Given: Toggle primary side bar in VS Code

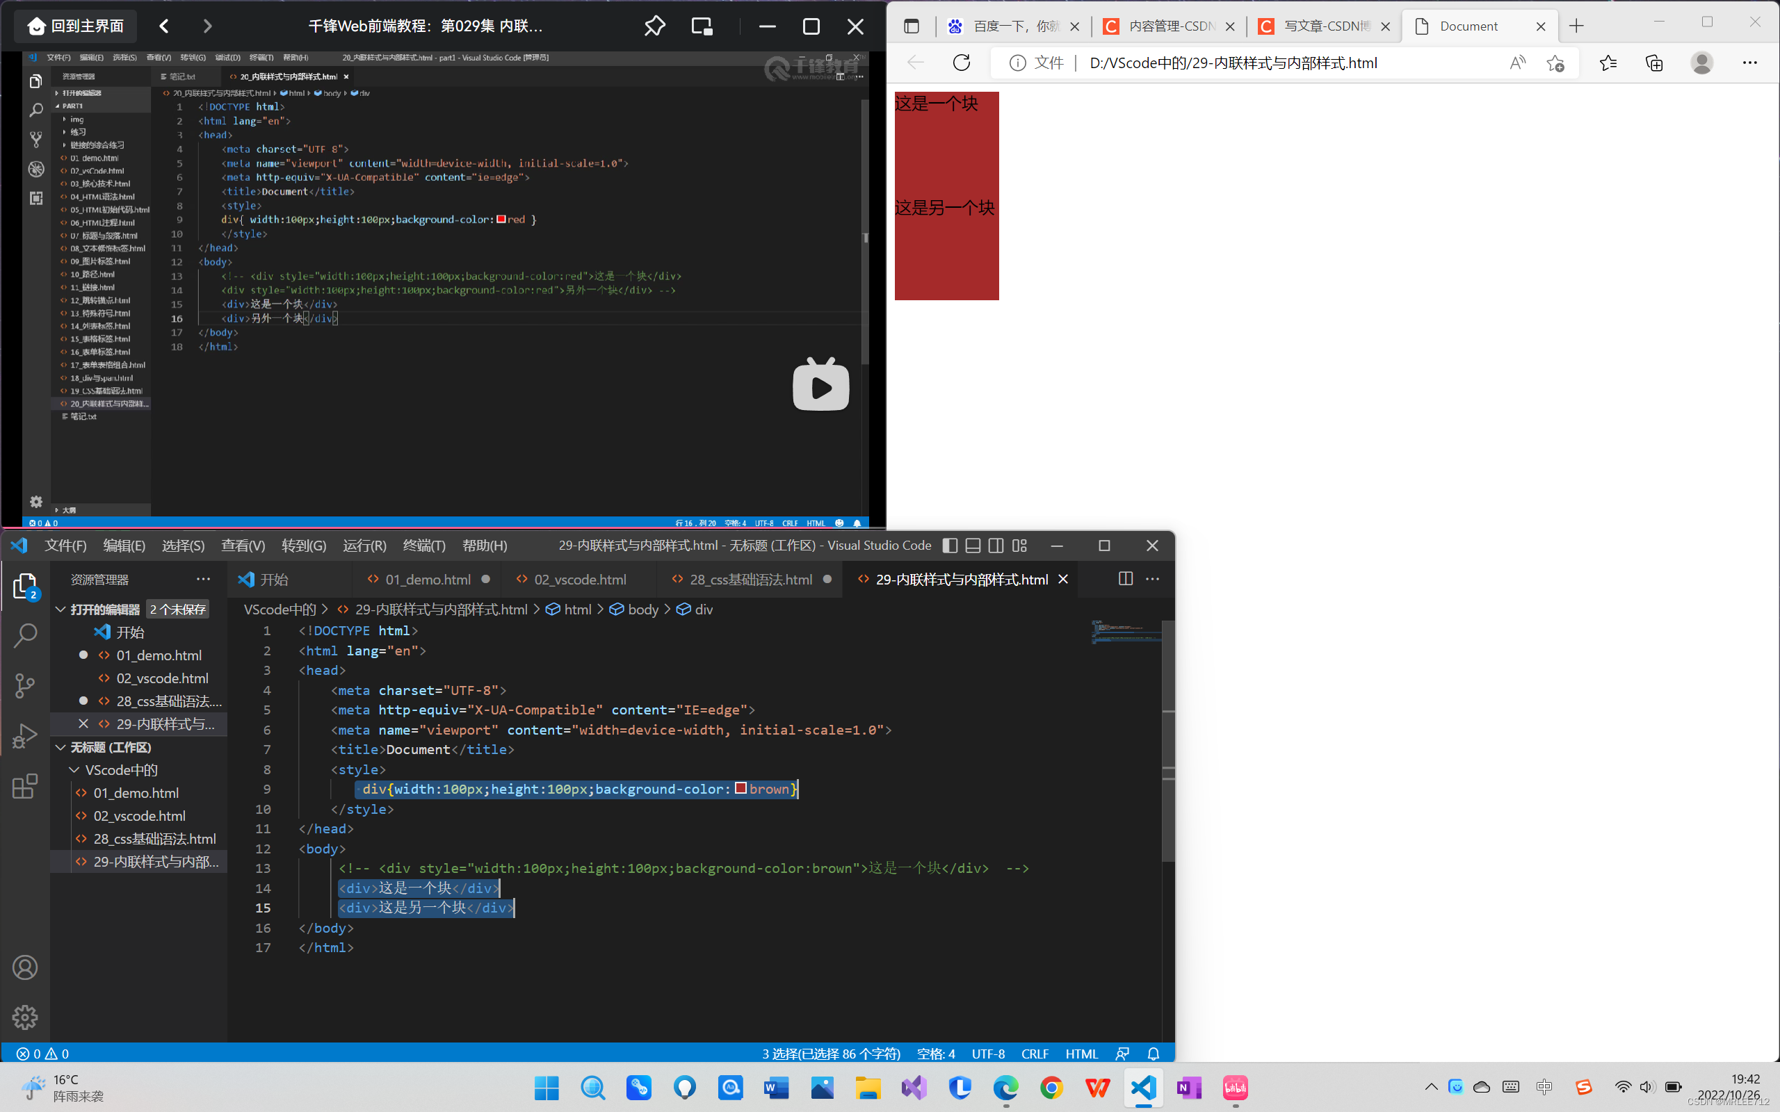Looking at the screenshot, I should [950, 545].
